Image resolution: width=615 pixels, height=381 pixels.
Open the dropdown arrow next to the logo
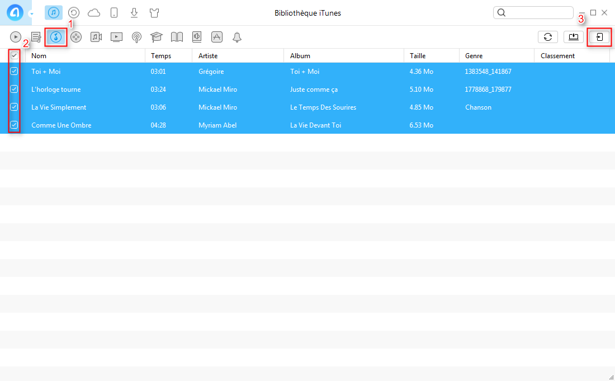[x=31, y=14]
